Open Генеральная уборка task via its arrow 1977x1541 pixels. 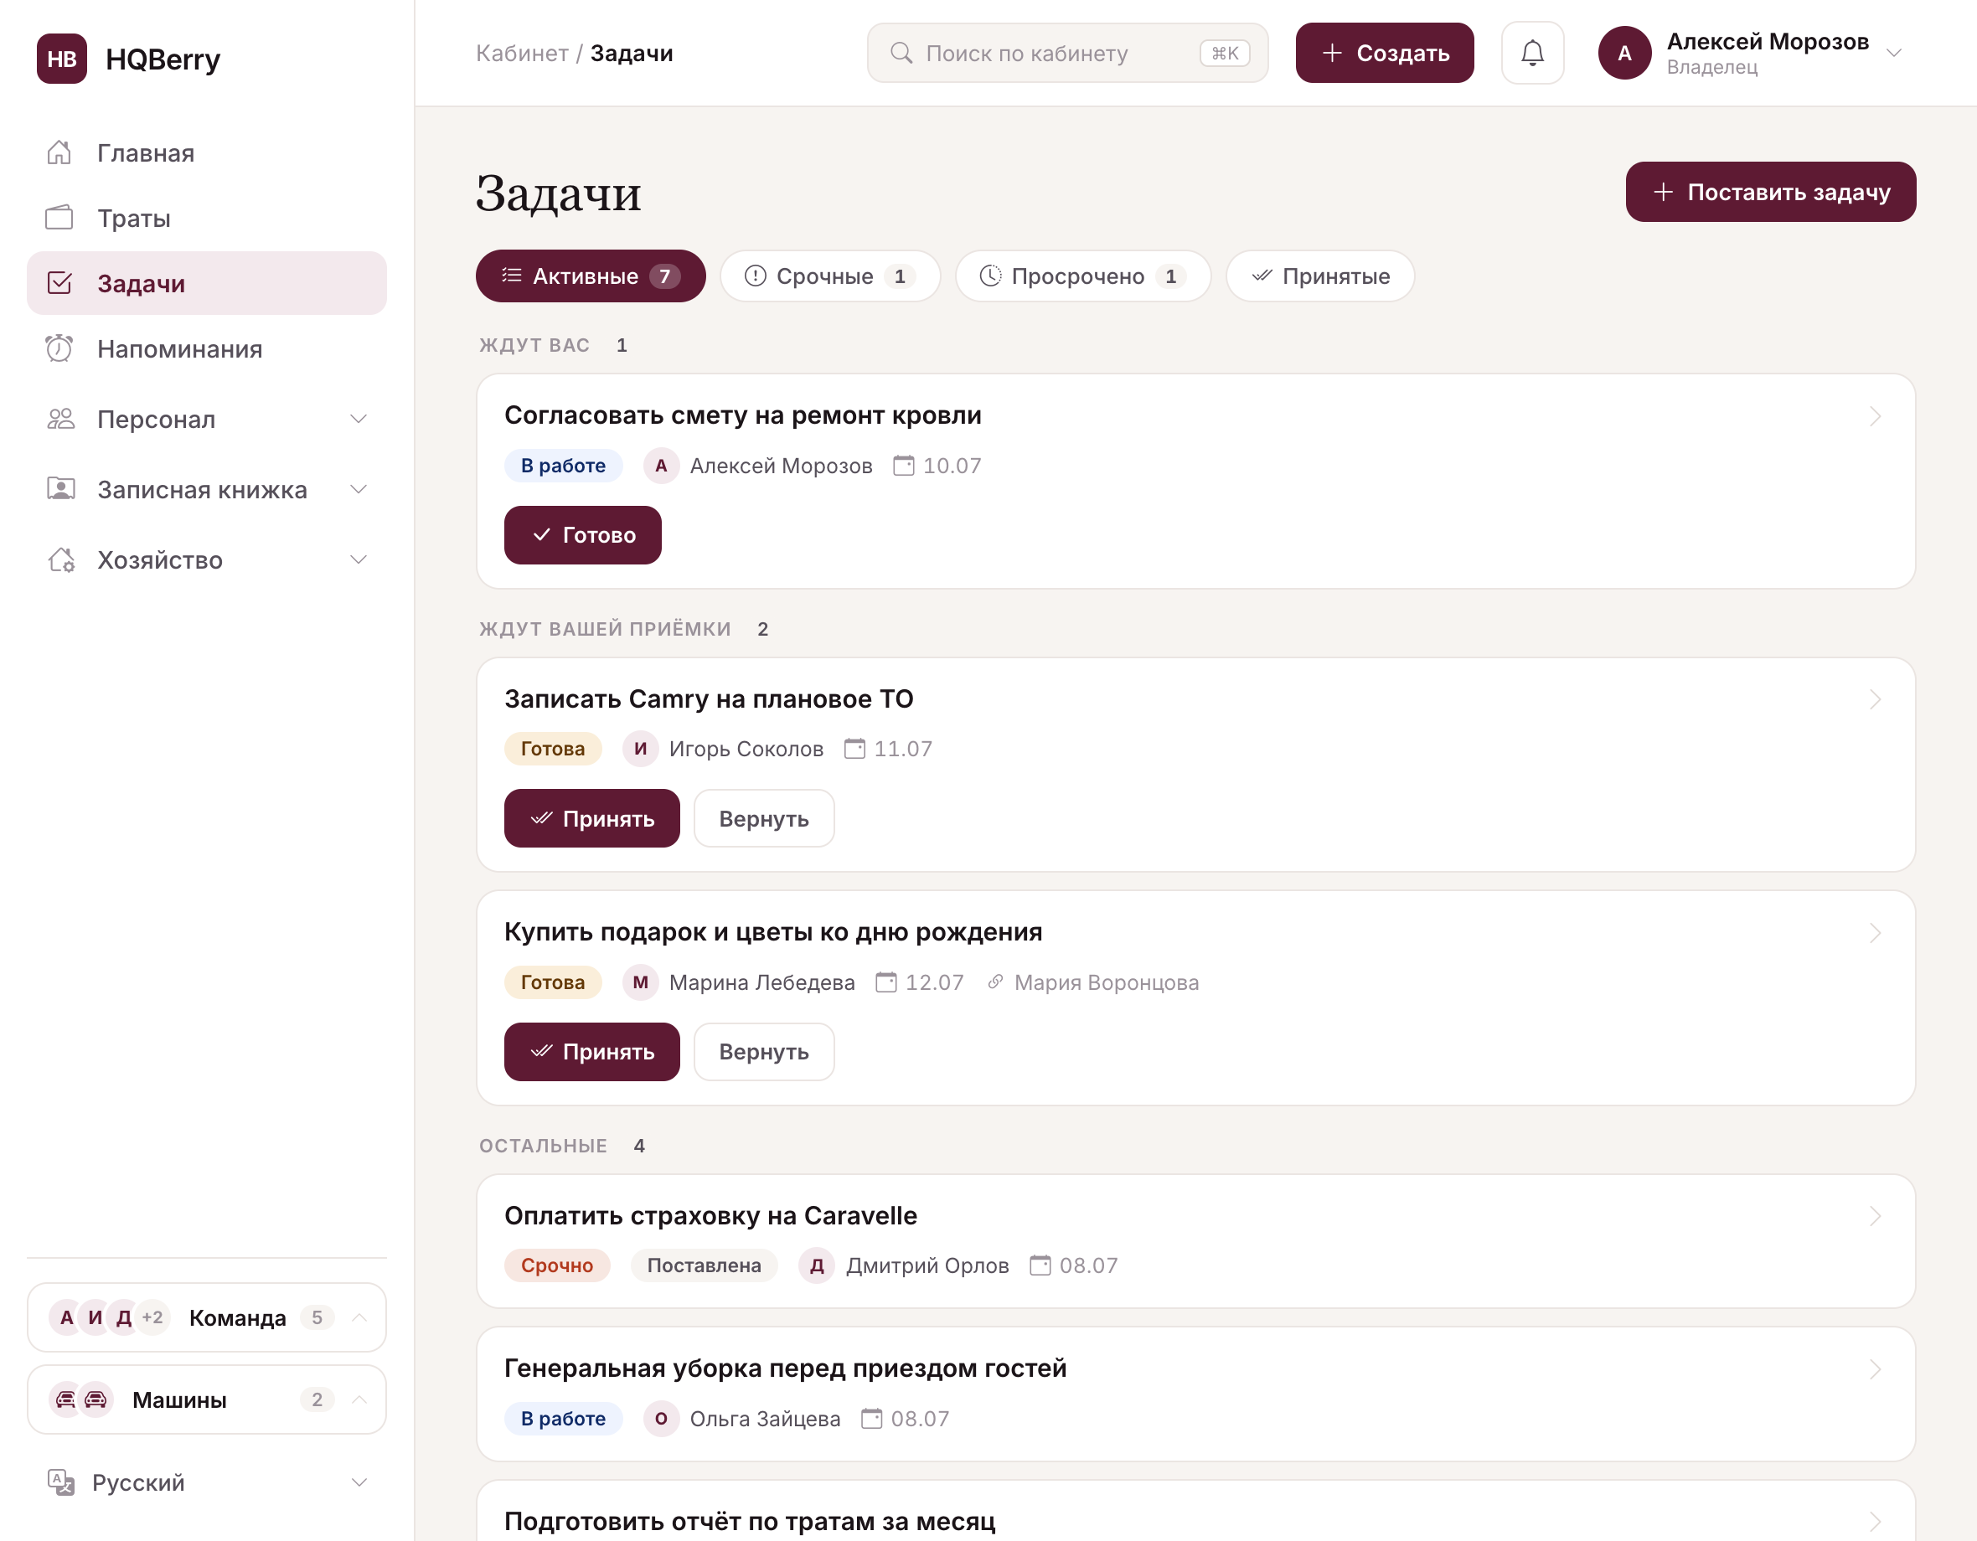click(1875, 1369)
